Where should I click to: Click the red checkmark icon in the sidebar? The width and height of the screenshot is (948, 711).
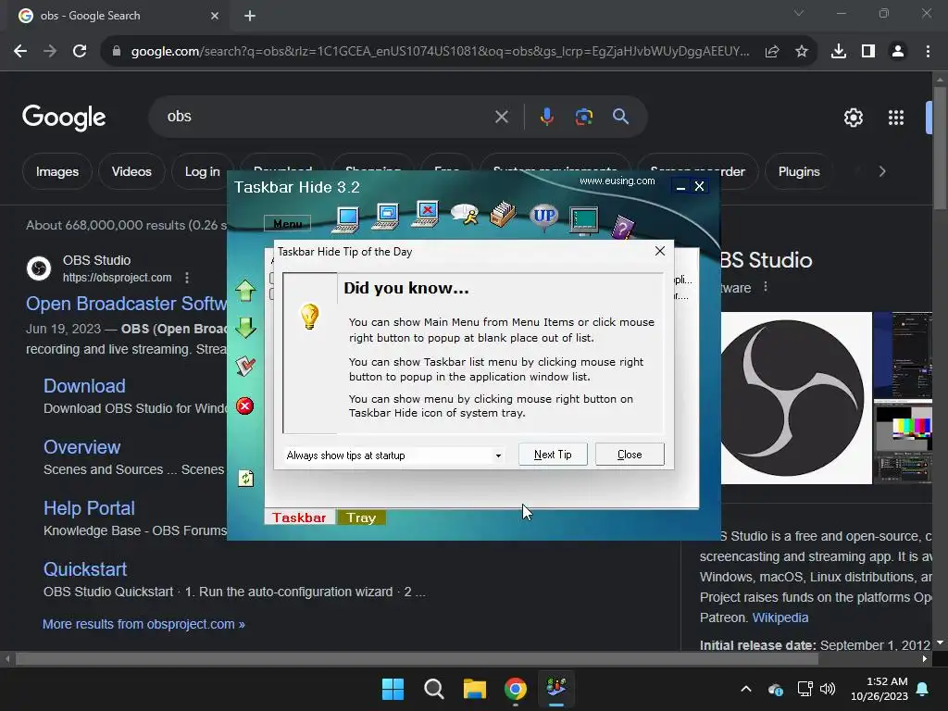pyautogui.click(x=245, y=366)
